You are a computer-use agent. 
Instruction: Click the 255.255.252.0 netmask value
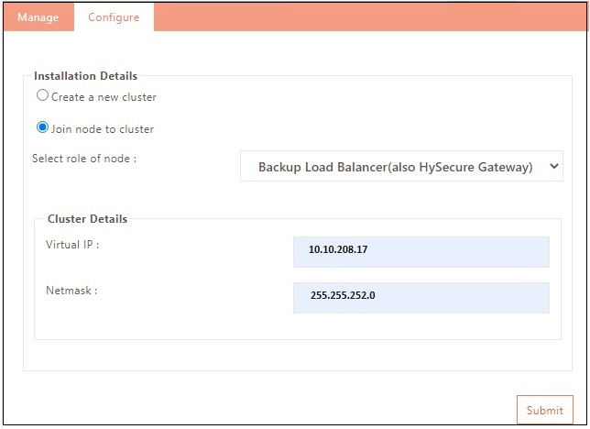click(x=343, y=296)
